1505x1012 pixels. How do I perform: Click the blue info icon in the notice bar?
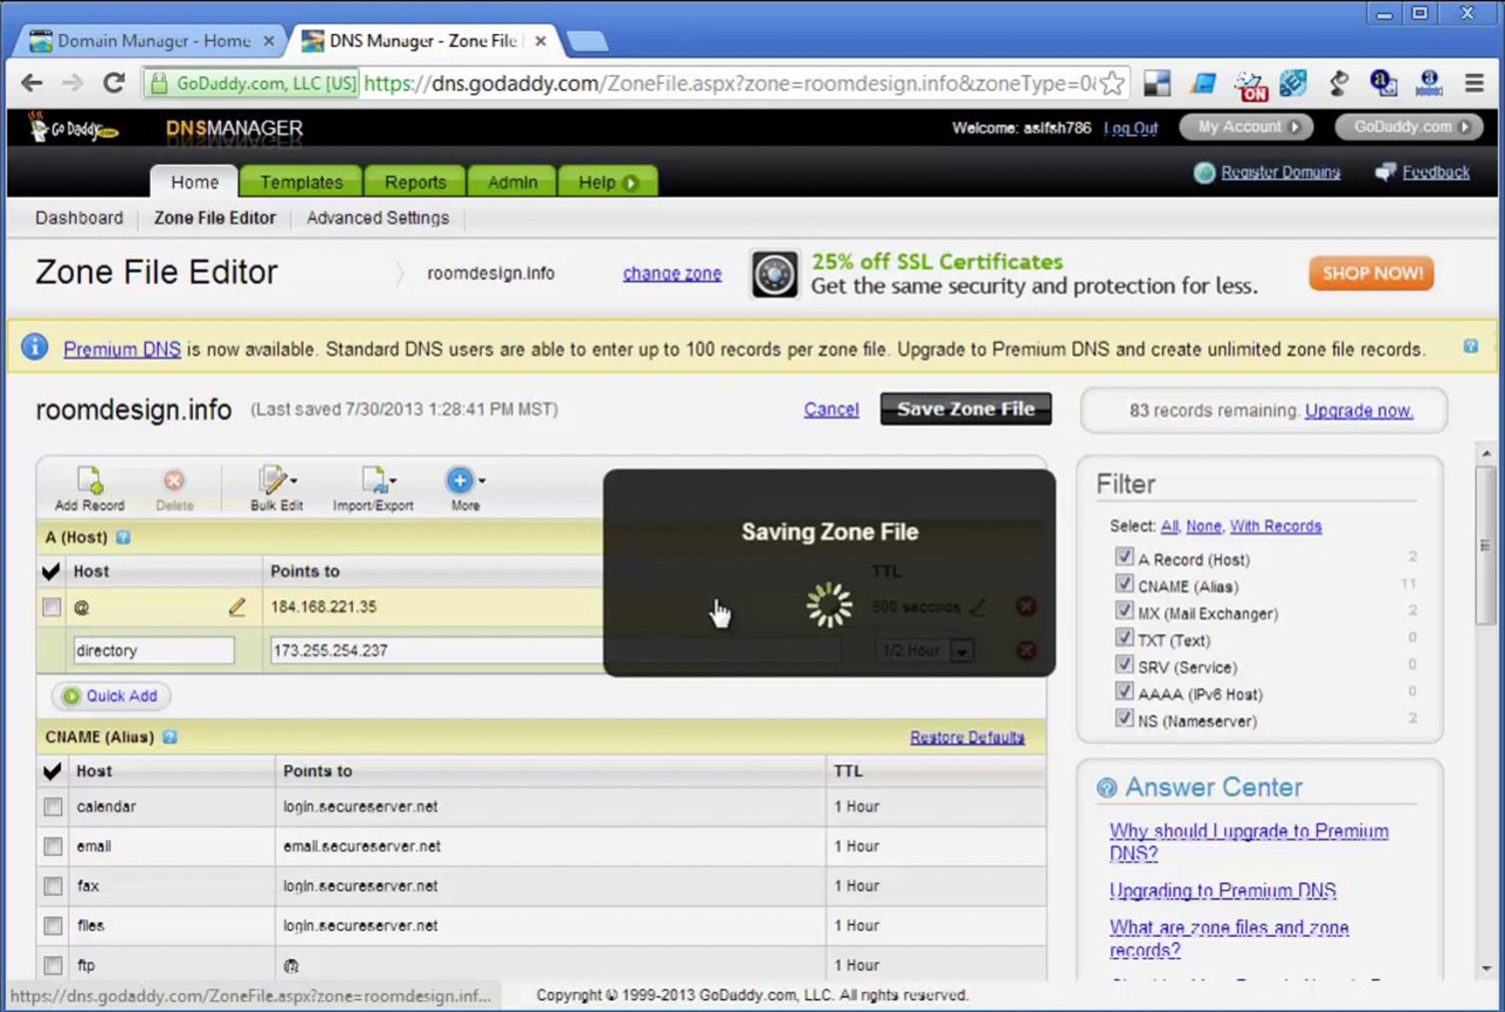34,347
